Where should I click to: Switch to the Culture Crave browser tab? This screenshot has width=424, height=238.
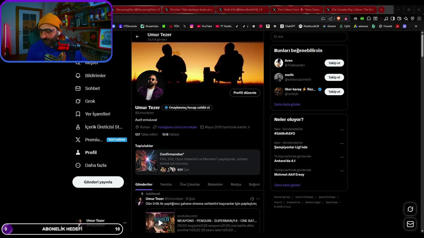(x=296, y=10)
